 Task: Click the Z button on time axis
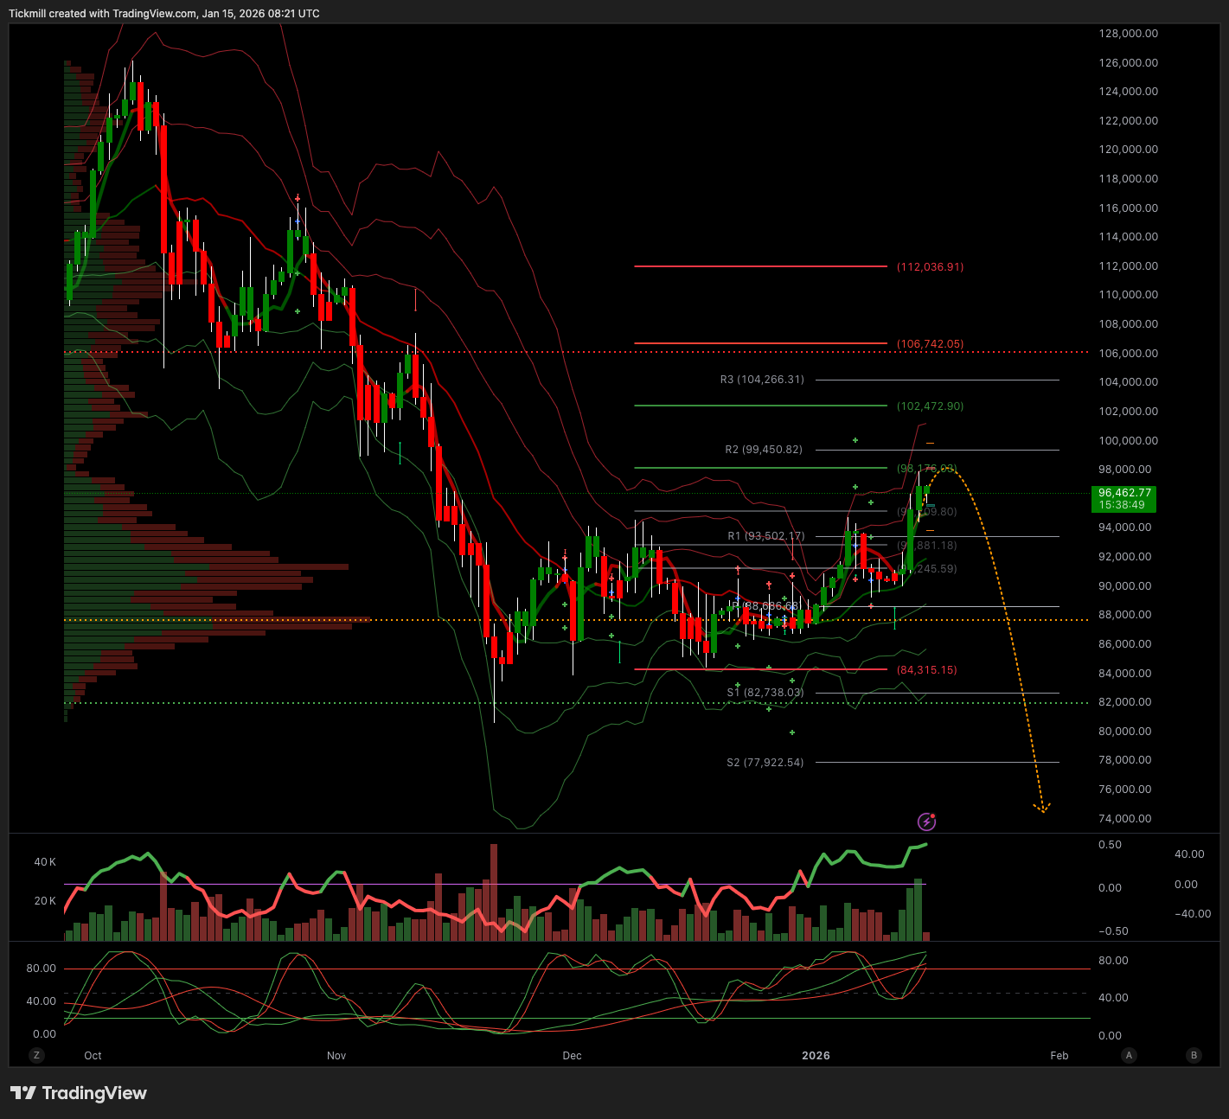(x=36, y=1055)
